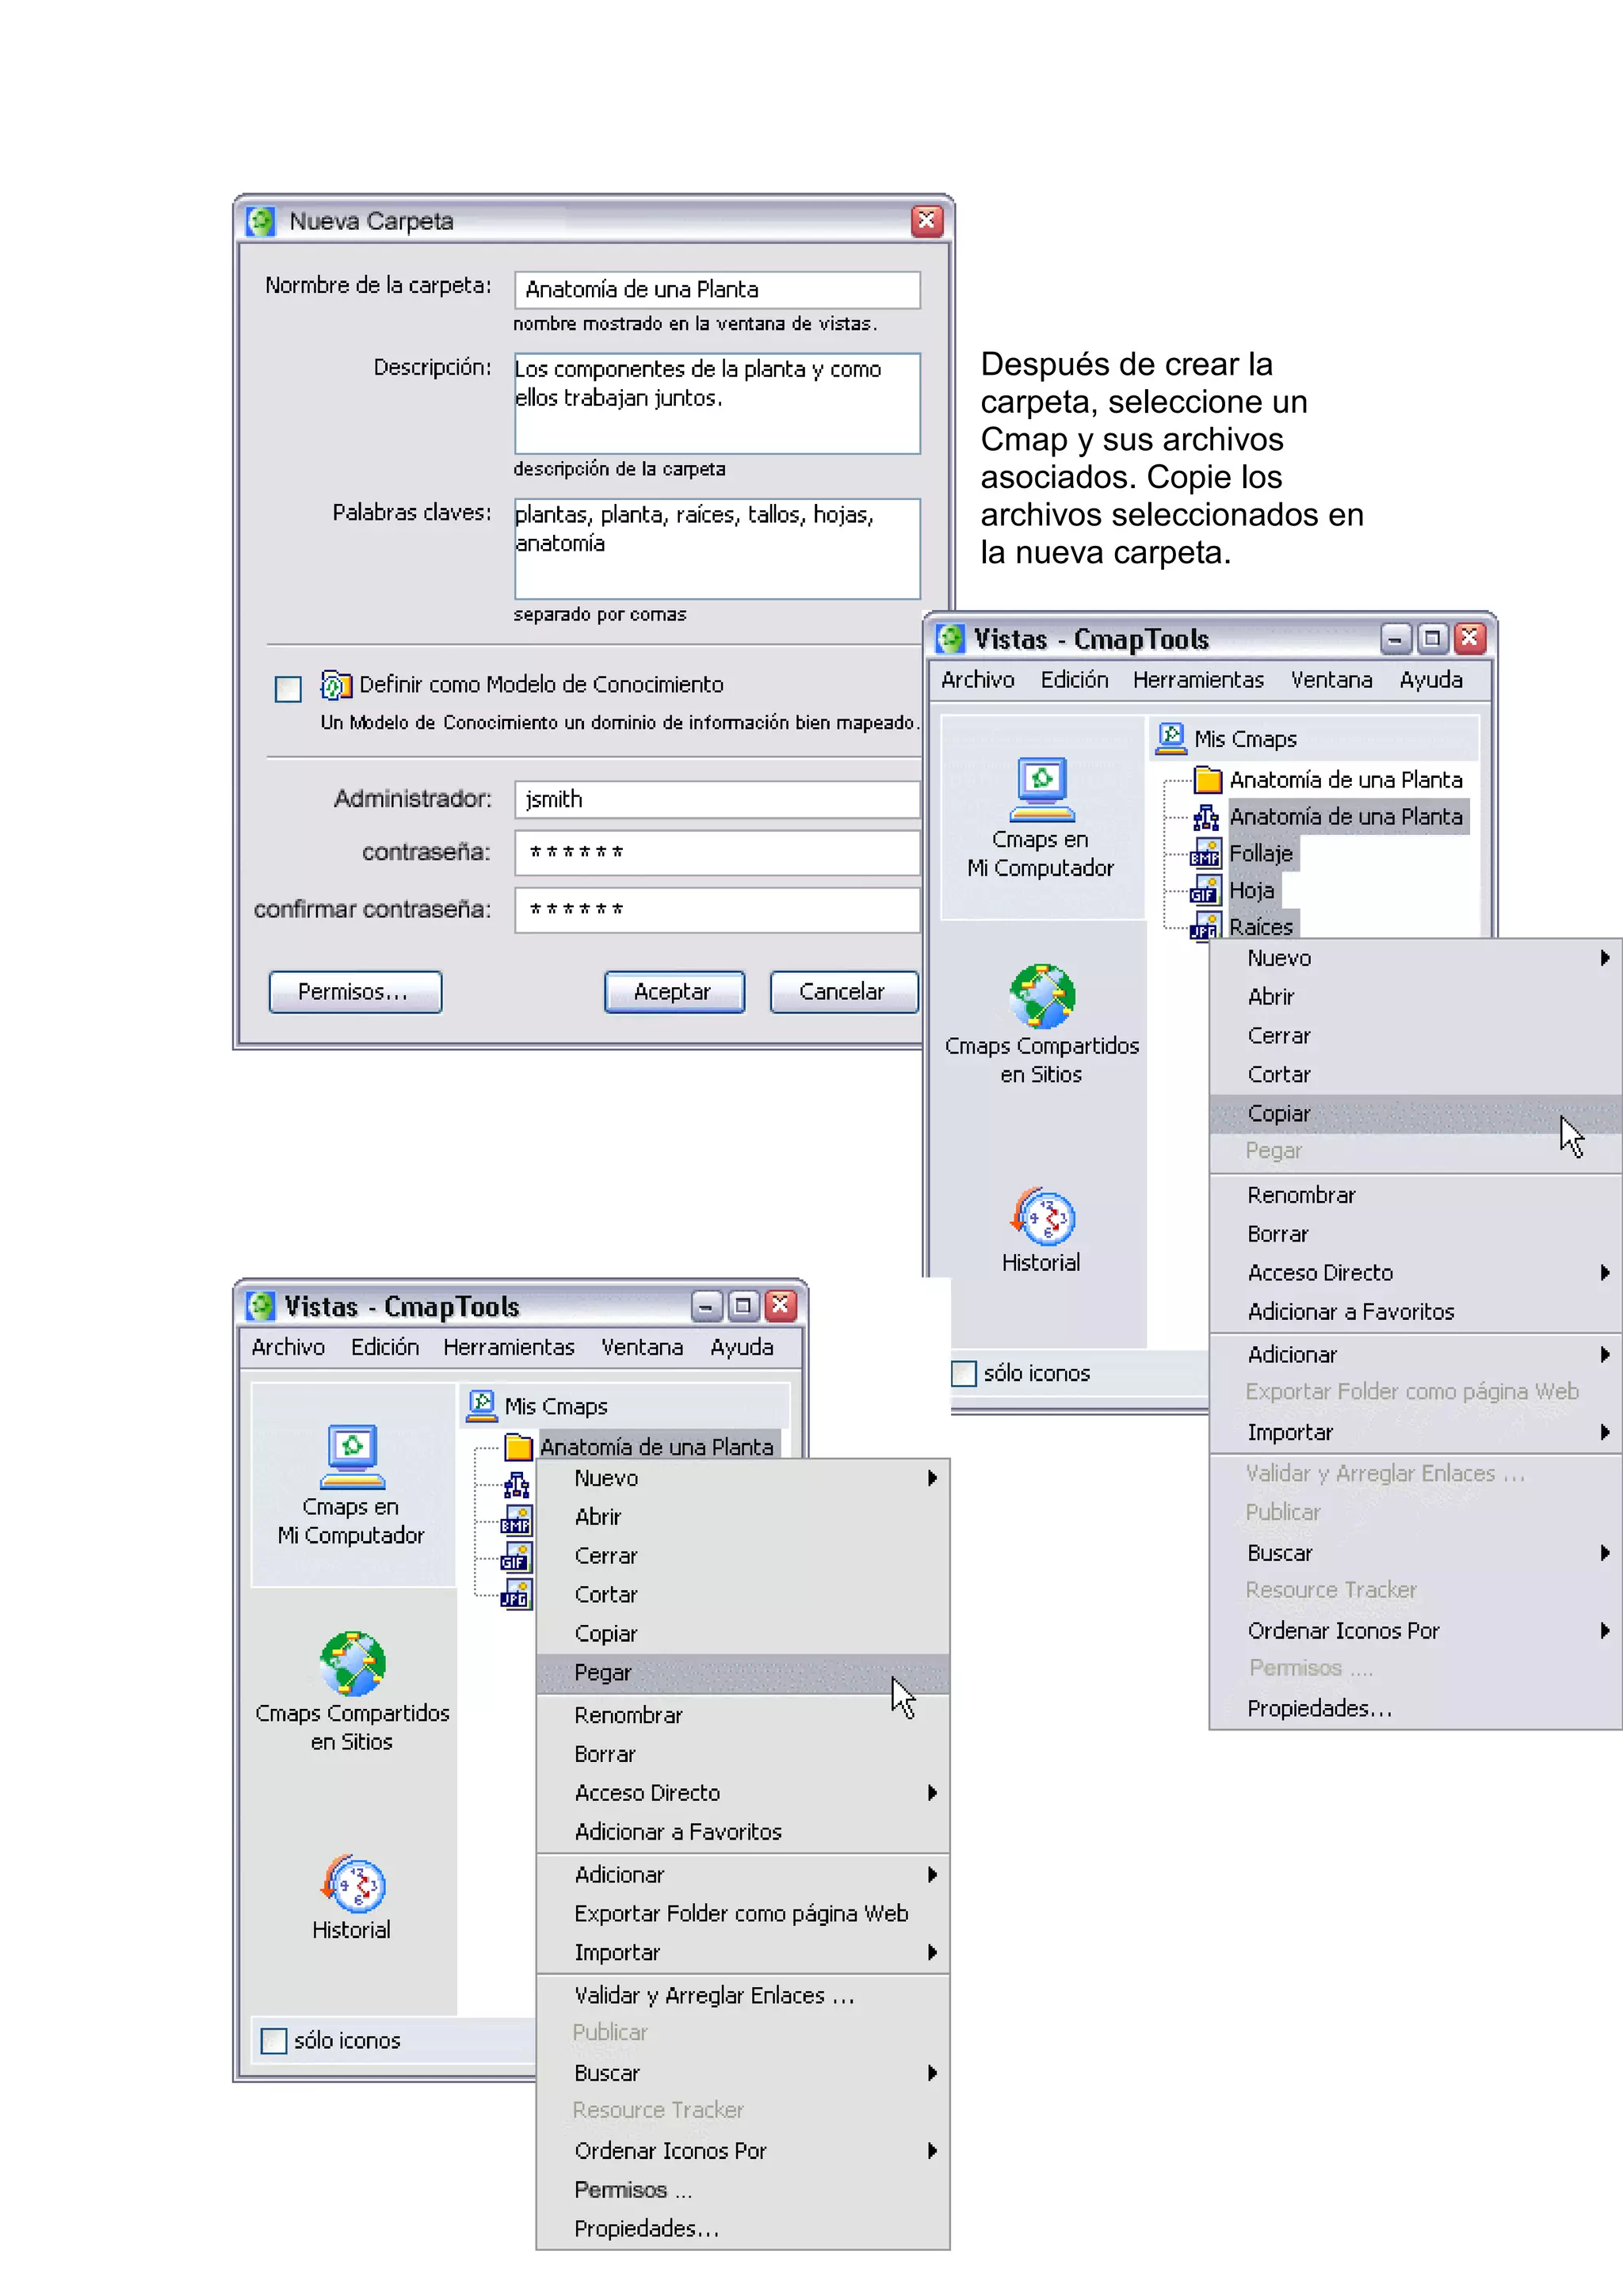Minimize the upper Vistas window
The image size is (1623, 2296).
pos(1395,638)
